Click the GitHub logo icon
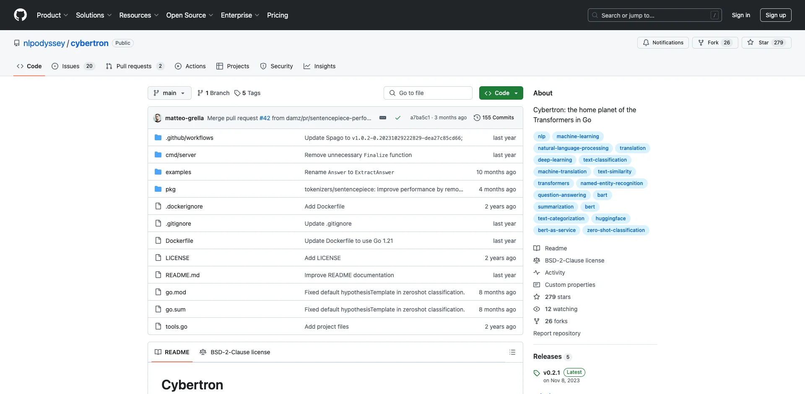 (20, 15)
